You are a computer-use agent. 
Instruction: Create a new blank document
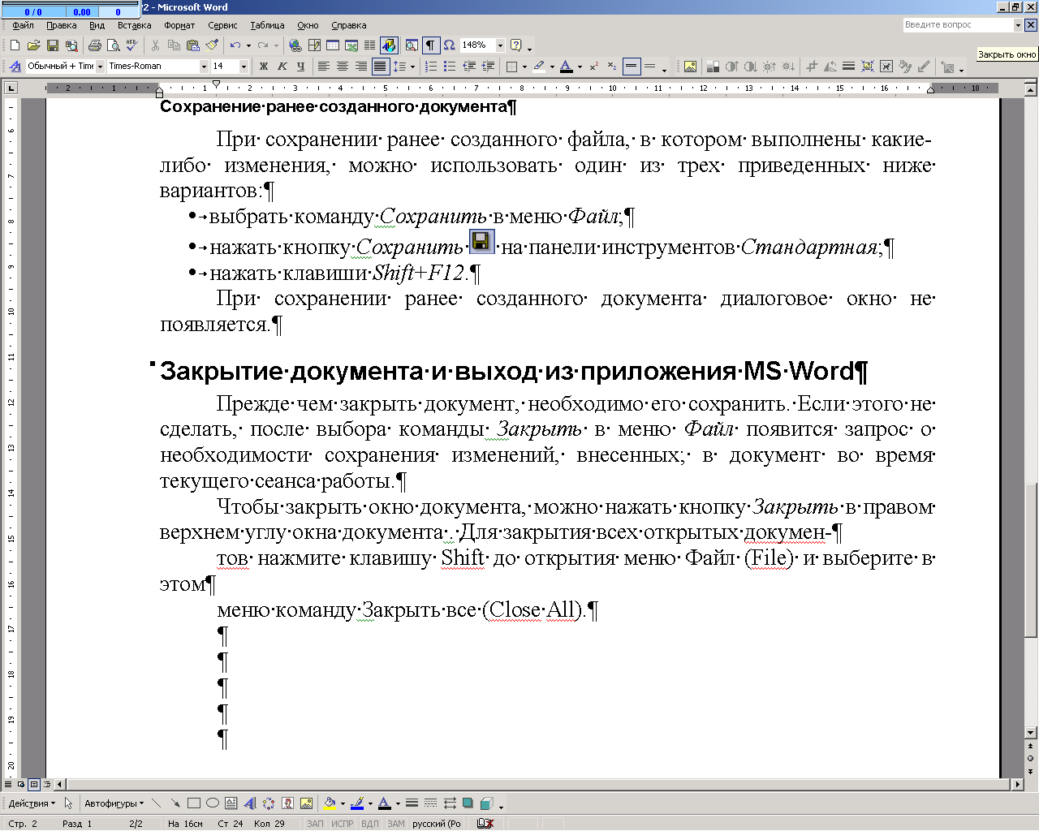click(15, 45)
